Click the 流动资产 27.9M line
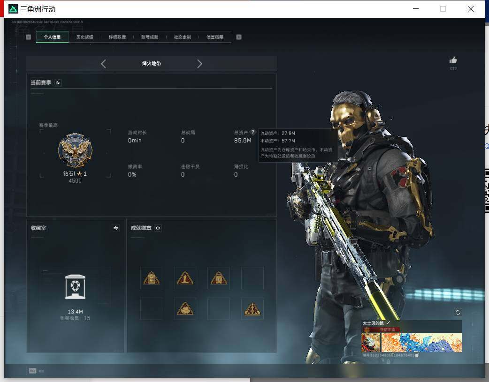 (277, 133)
